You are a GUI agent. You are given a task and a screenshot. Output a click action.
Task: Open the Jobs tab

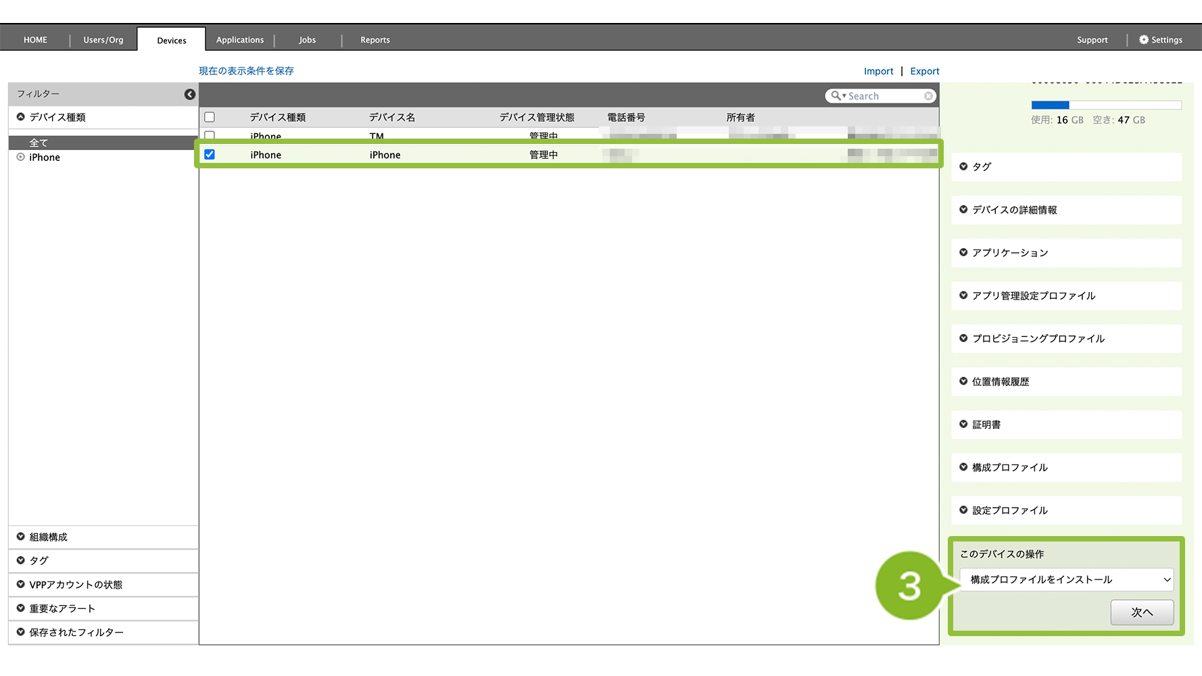point(308,40)
